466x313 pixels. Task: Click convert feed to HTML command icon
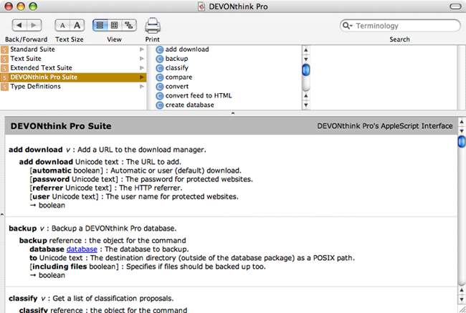pyautogui.click(x=160, y=96)
